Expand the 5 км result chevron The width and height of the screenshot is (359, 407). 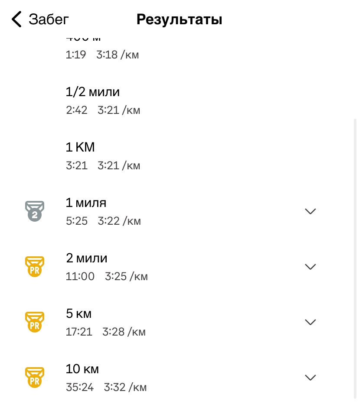point(310,322)
